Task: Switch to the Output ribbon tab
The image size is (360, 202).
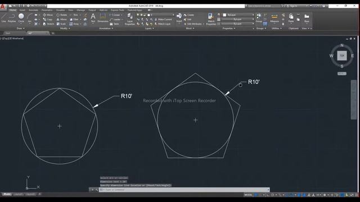Action: (x=92, y=10)
